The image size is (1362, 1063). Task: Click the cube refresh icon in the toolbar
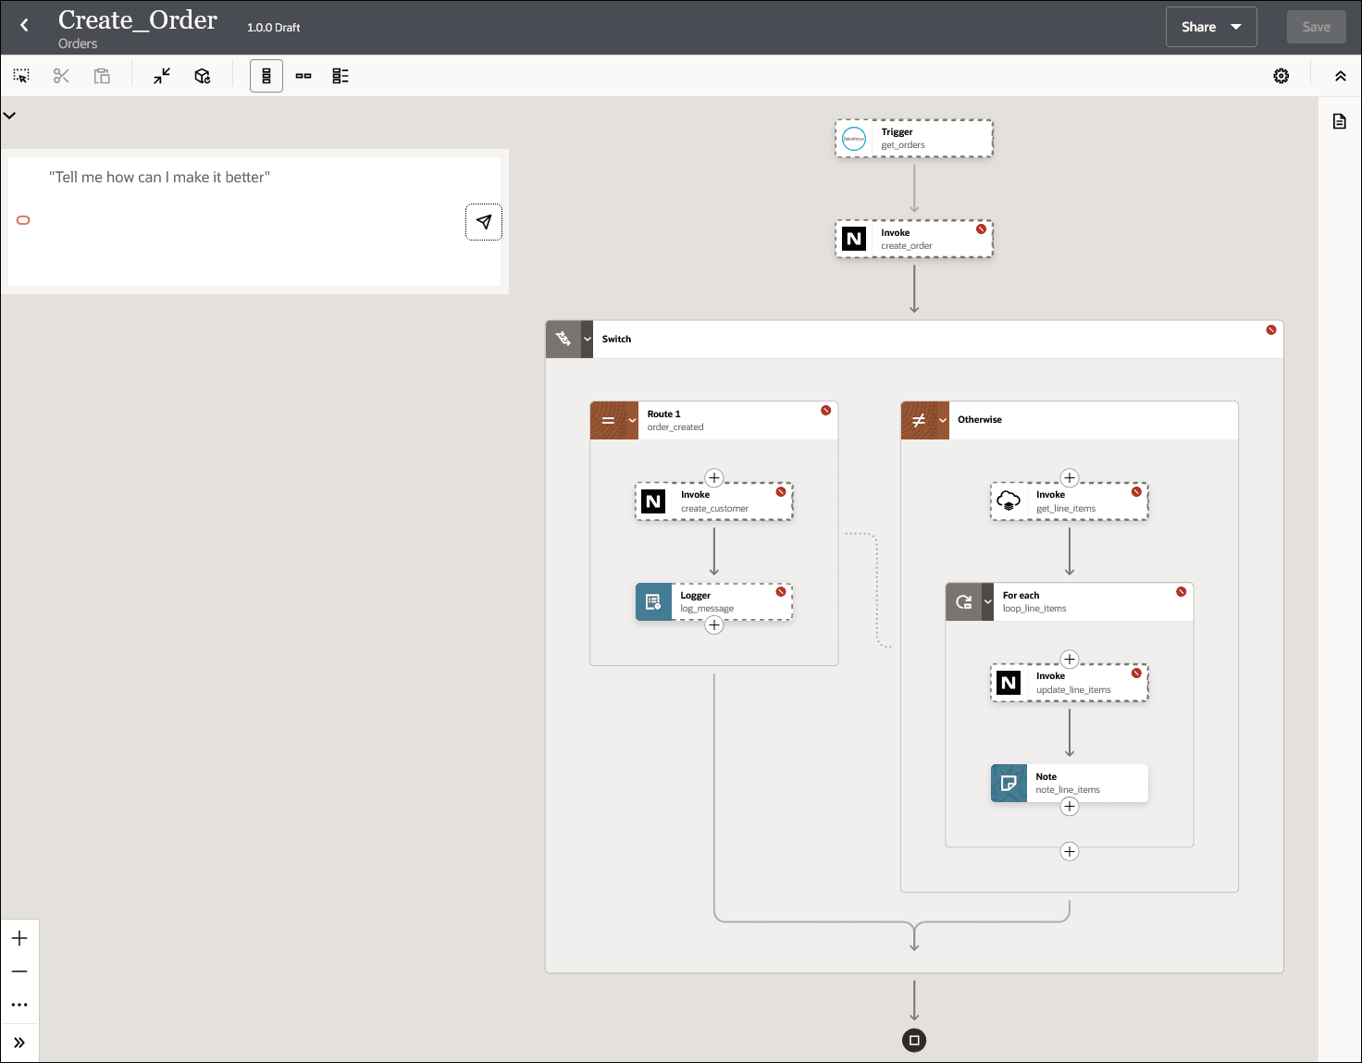(203, 75)
